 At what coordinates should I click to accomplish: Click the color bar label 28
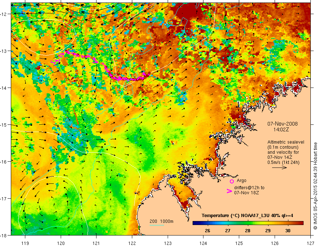(x=248, y=230)
